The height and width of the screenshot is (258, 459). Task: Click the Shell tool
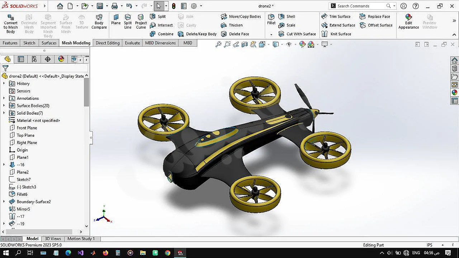point(287,16)
